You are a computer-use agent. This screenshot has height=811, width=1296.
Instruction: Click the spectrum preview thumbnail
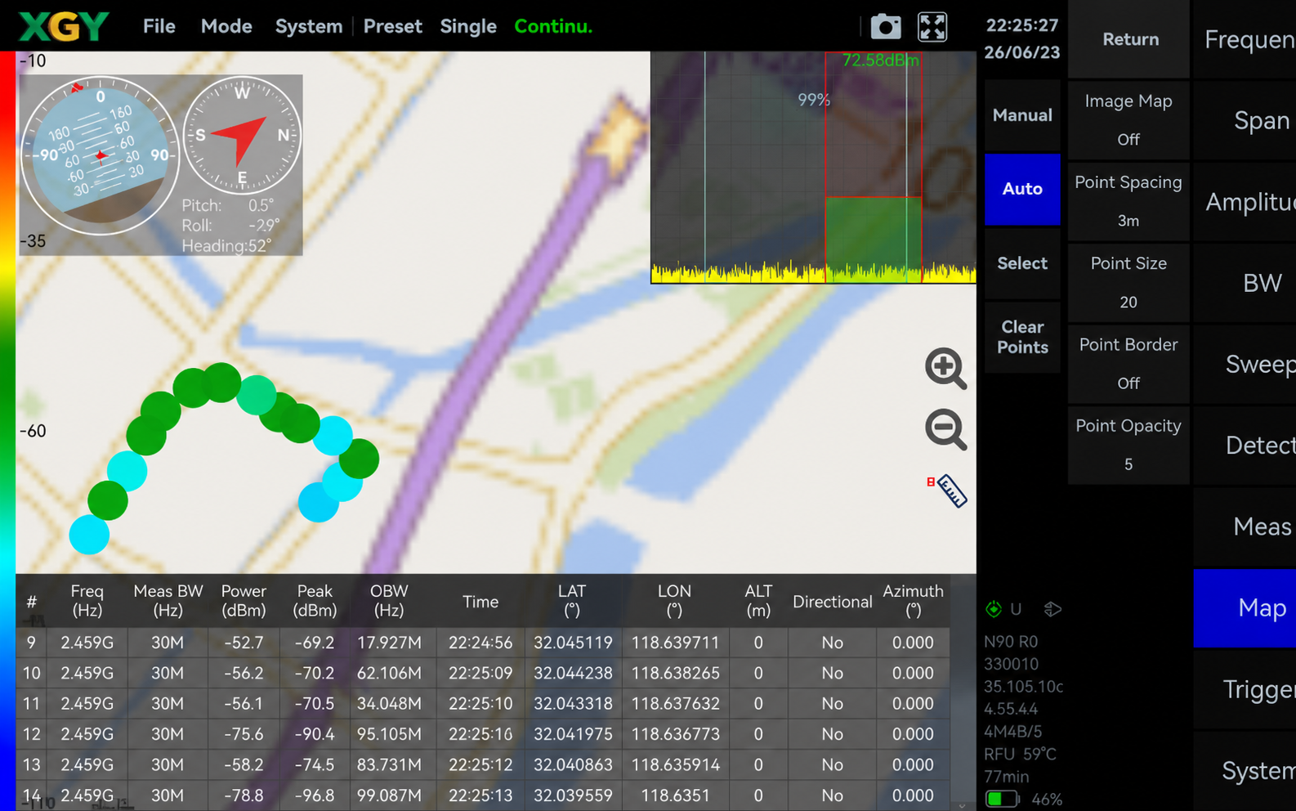coord(813,168)
